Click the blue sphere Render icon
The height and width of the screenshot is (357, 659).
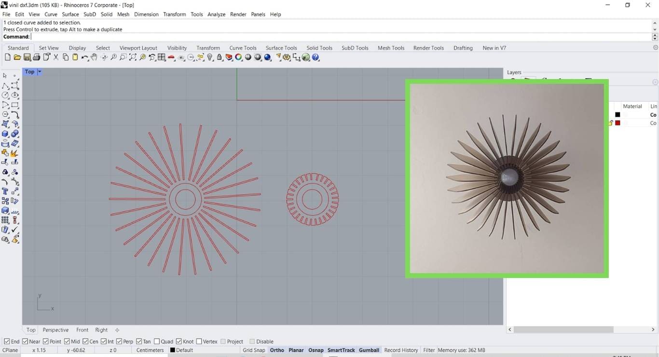[268, 57]
